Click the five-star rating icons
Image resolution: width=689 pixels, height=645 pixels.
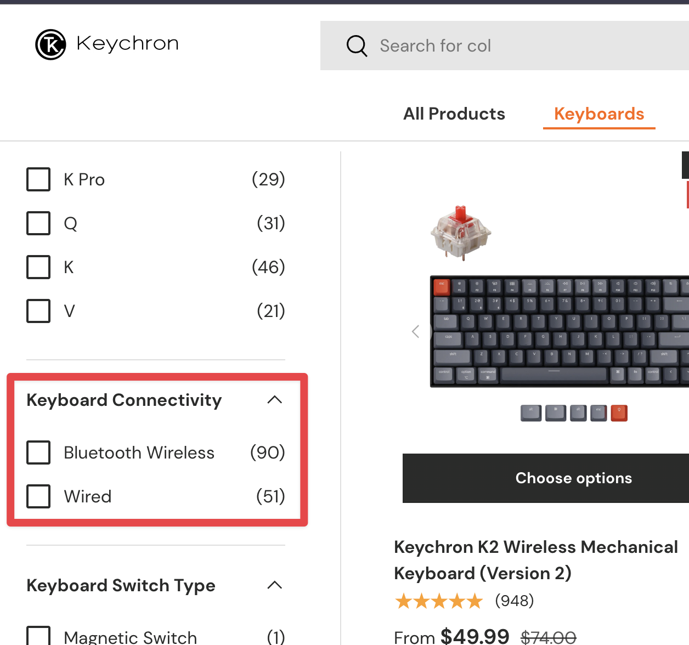pos(439,601)
